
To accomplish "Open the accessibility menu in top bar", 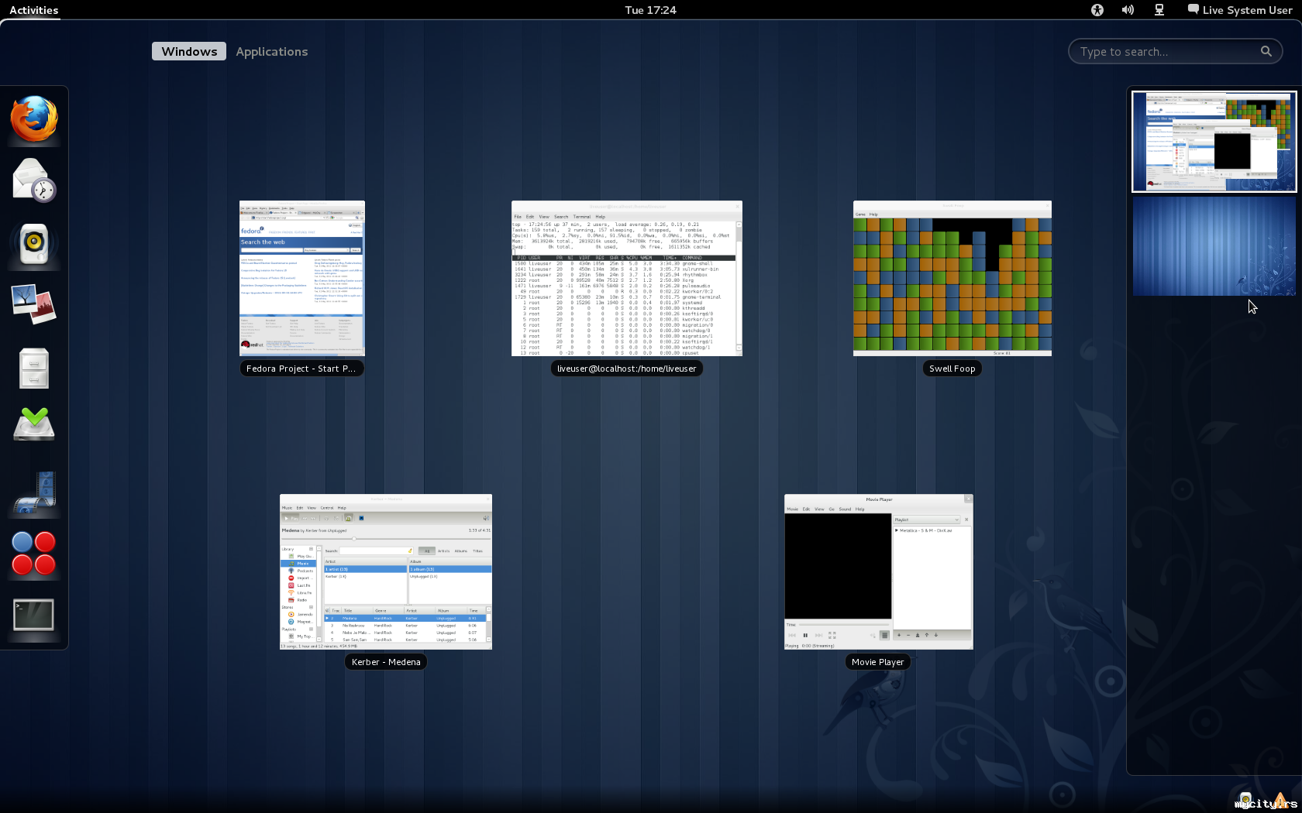I will coord(1097,10).
